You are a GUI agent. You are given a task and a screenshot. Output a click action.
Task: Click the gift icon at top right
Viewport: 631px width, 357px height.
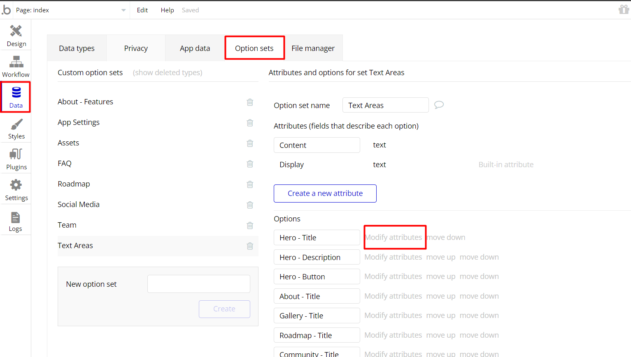click(x=624, y=9)
